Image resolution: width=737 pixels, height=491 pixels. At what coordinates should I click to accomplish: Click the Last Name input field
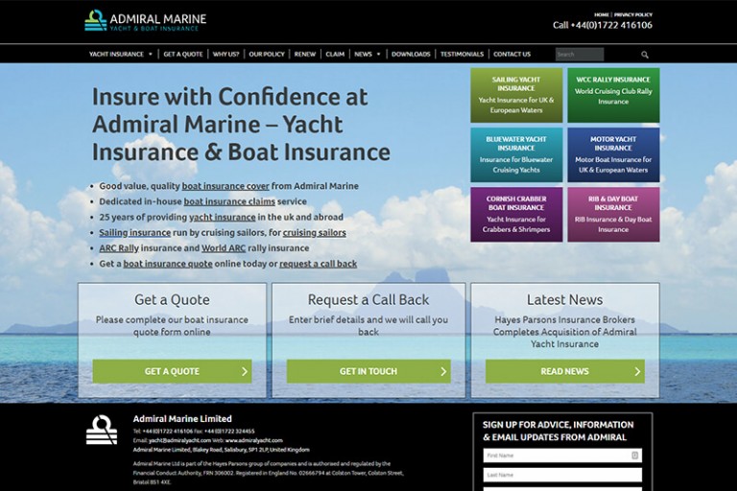pos(562,475)
